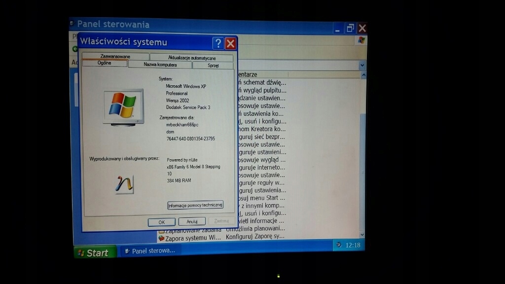The width and height of the screenshot is (505, 284).
Task: Select the Ogólne tab
Action: point(105,63)
